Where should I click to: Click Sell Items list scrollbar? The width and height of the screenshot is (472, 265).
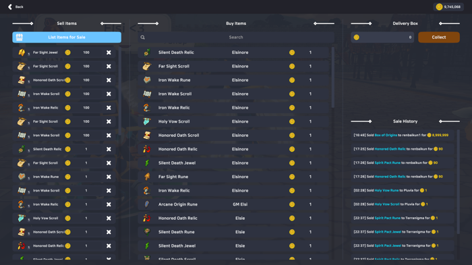click(120, 91)
